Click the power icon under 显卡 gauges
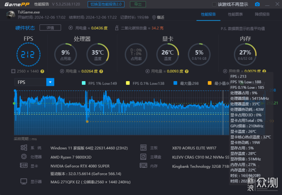The height and width of the screenshot is (195, 282). point(148,71)
